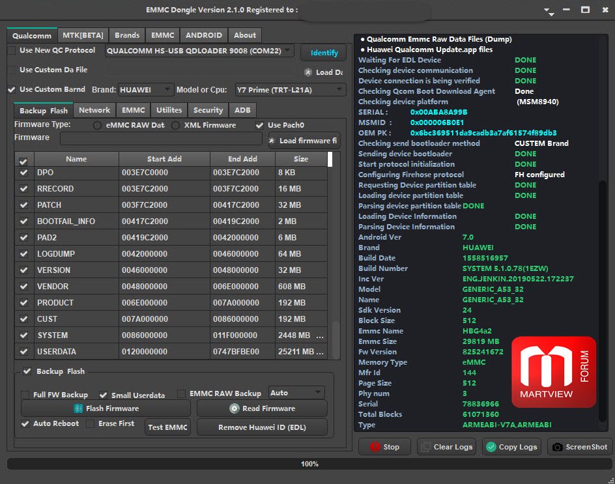Screen dimensions: 615x484
Task: Switch to the Qualcomm tab
Action: (32, 36)
